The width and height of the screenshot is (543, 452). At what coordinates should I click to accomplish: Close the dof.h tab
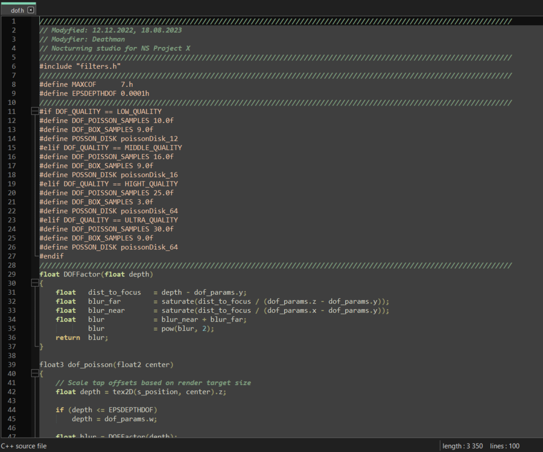coord(31,10)
